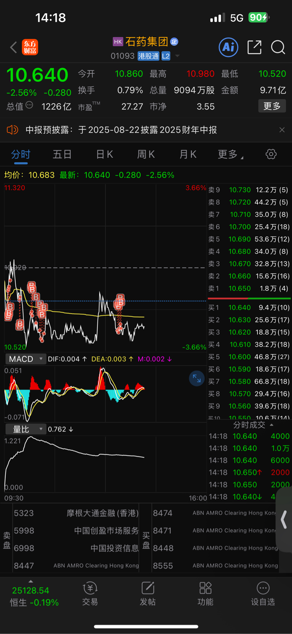
Task: Tap broker 6998 中国投资信息
Action: [x=76, y=548]
